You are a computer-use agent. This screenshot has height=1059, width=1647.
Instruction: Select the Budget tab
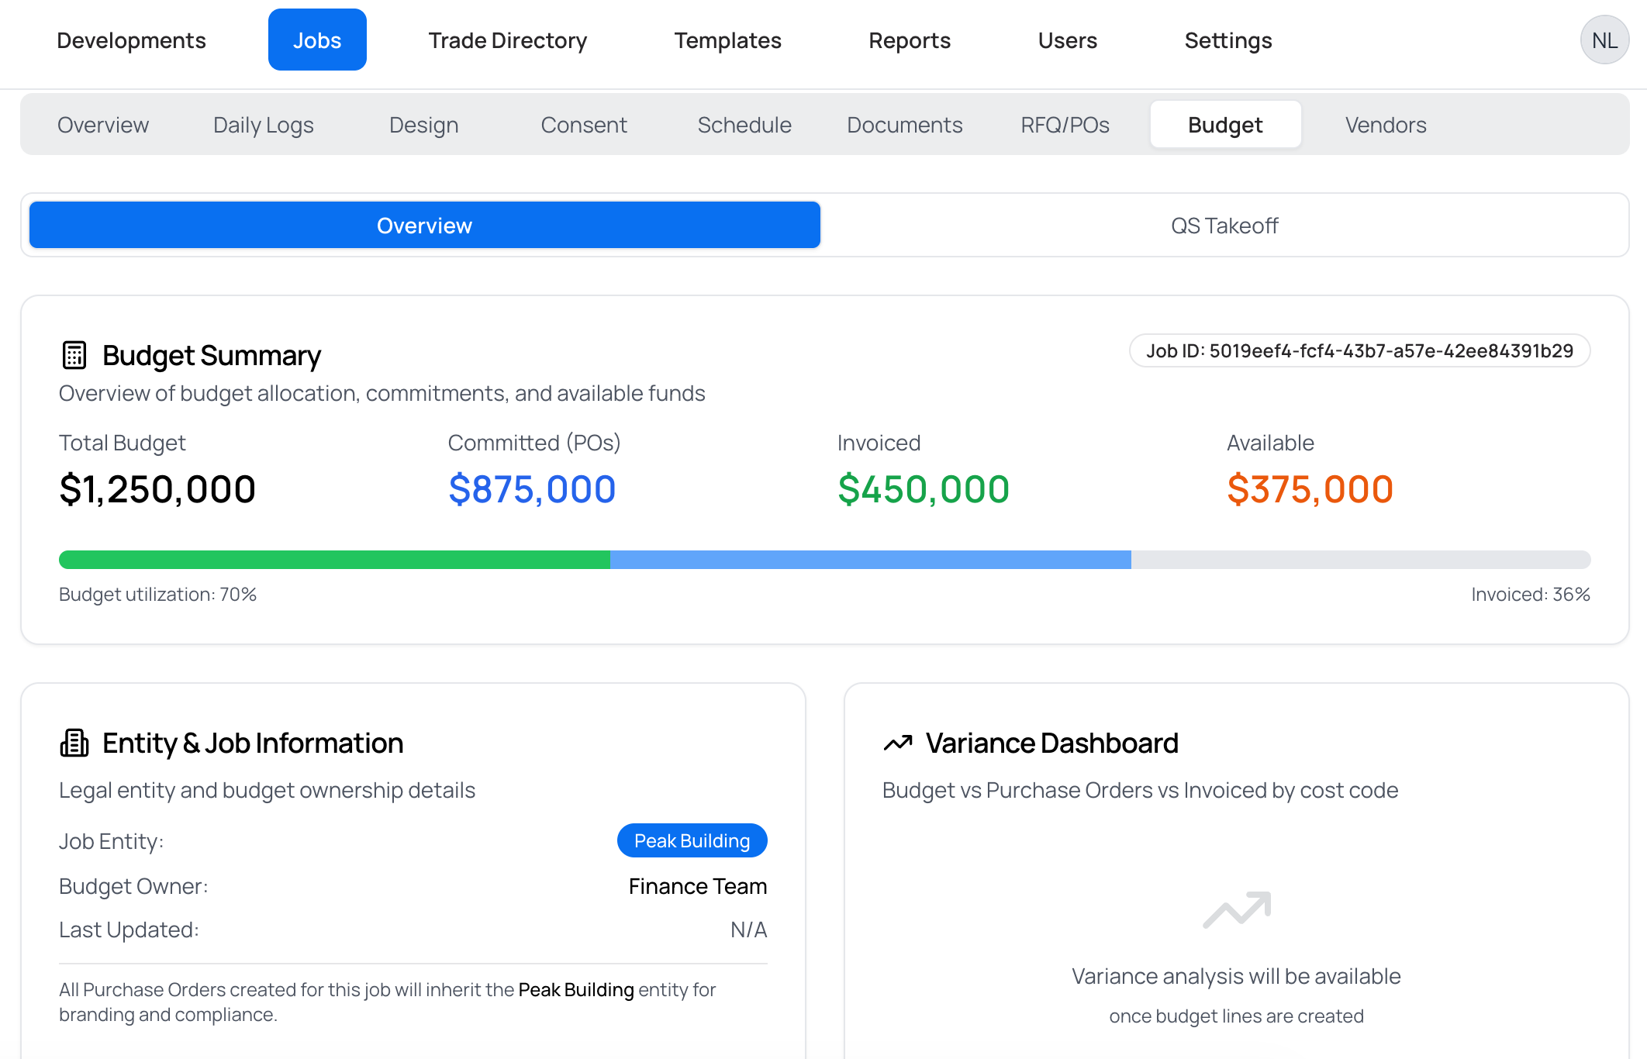tap(1226, 125)
